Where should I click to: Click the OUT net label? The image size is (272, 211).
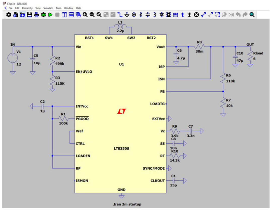[x=250, y=45]
